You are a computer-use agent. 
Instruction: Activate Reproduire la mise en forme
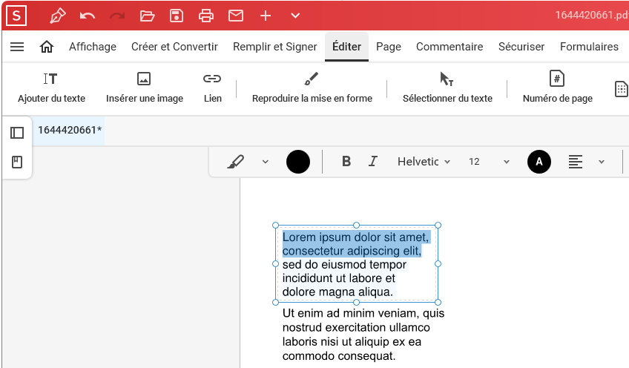312,88
